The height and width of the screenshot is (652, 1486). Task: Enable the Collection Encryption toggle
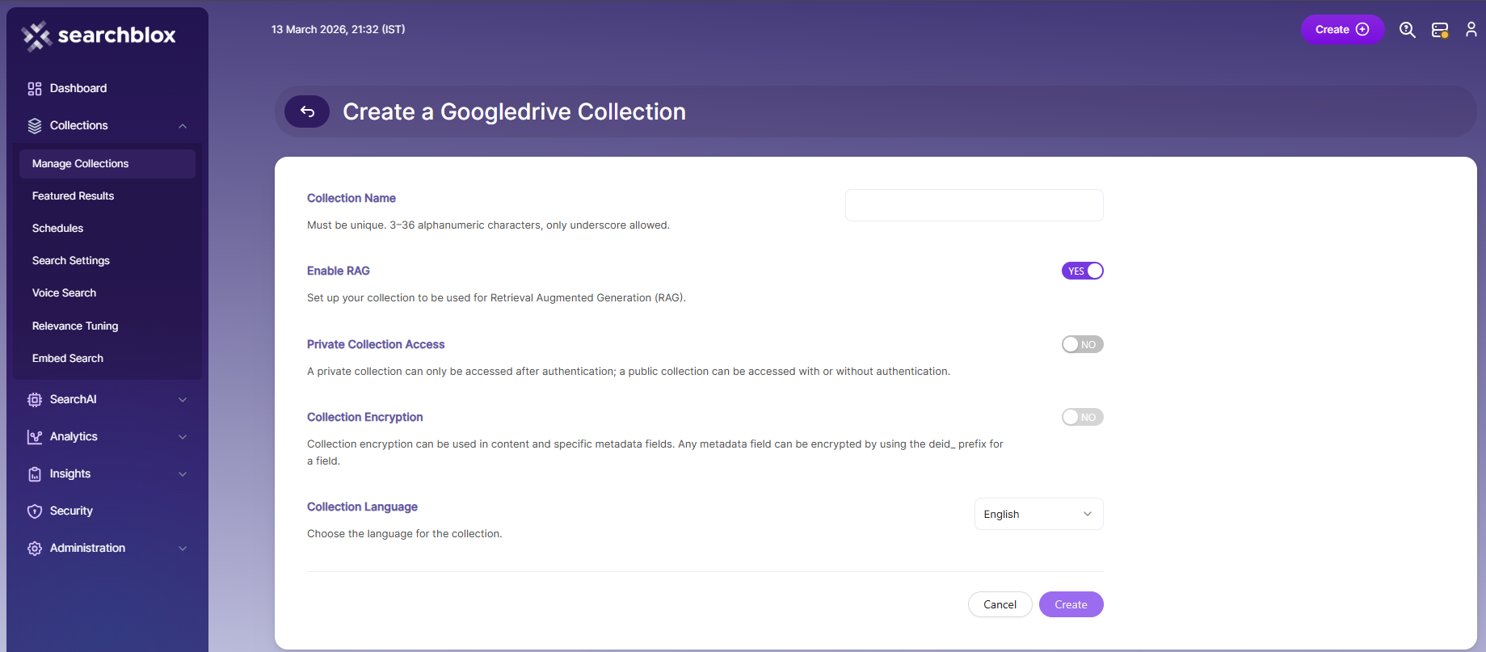pyautogui.click(x=1083, y=417)
